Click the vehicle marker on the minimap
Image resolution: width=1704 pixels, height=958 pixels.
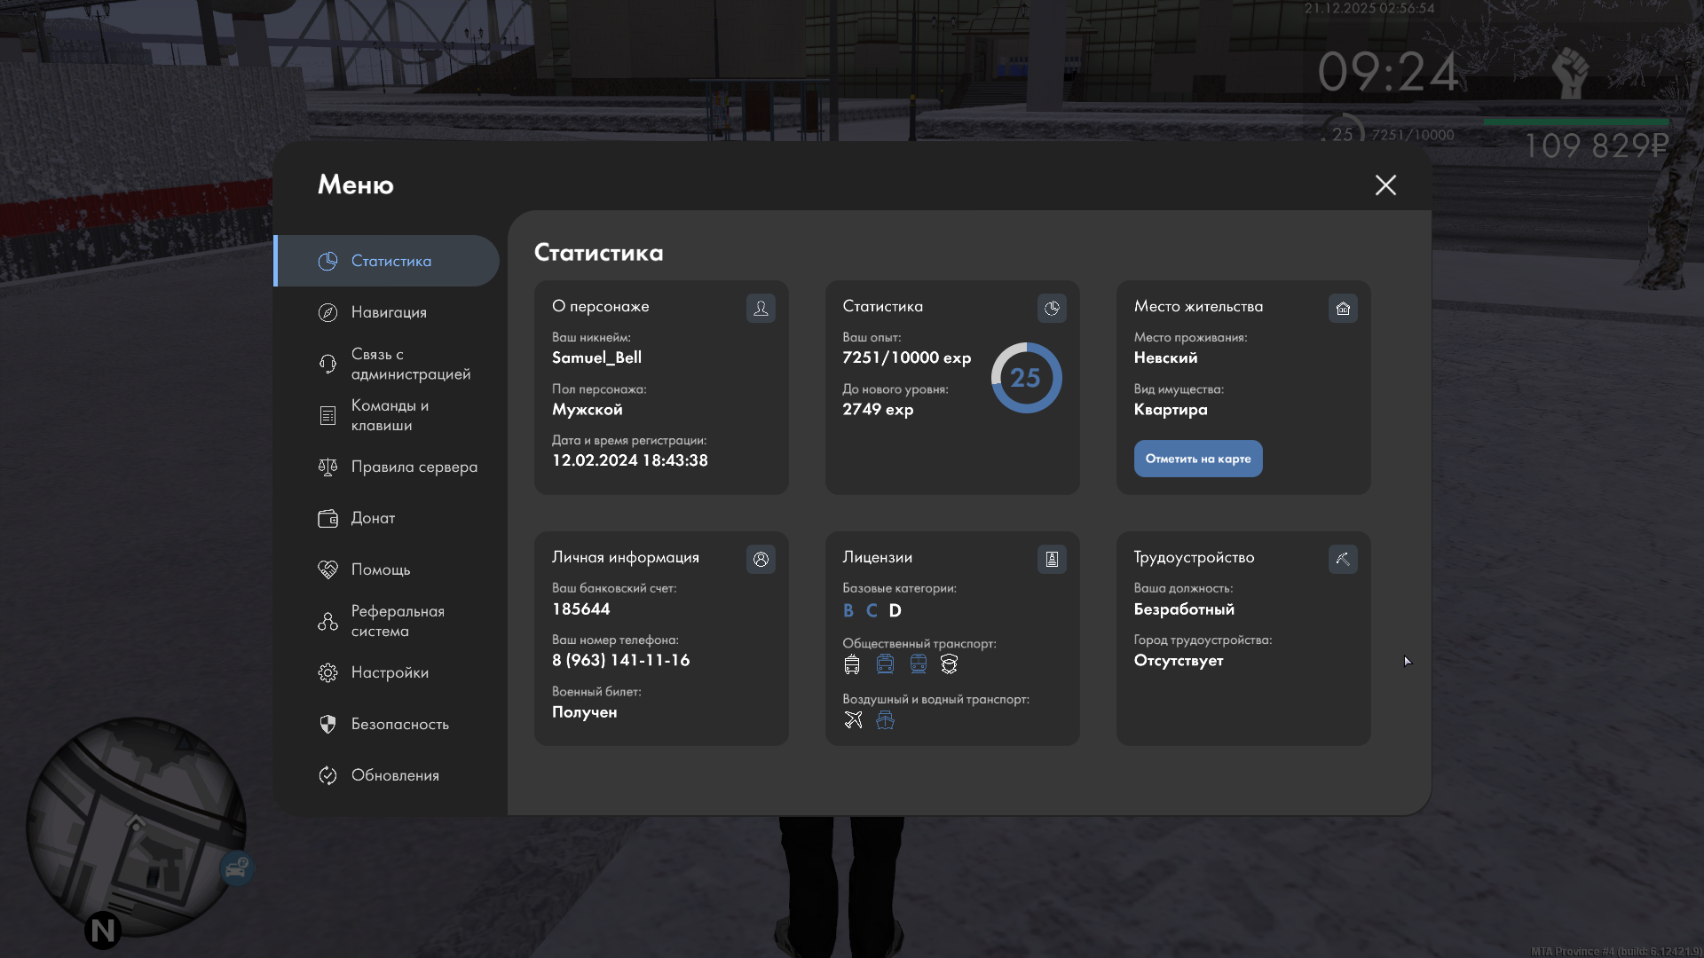[236, 868]
